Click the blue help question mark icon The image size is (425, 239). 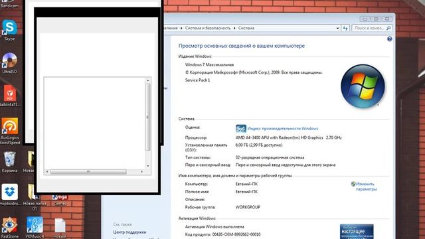390,39
